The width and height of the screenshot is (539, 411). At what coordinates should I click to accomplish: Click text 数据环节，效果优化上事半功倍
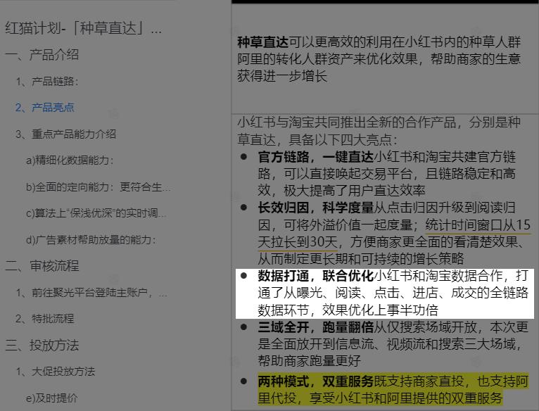(348, 310)
